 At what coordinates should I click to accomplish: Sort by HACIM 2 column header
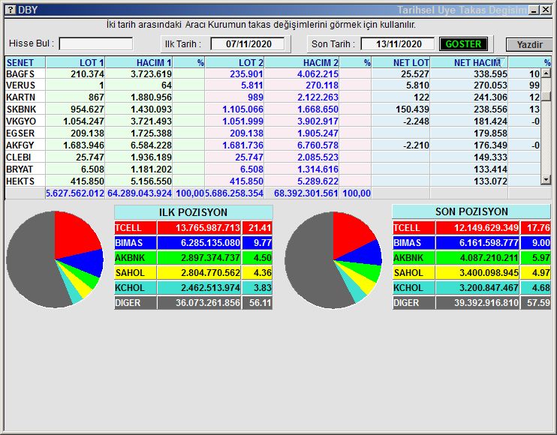tap(302, 63)
